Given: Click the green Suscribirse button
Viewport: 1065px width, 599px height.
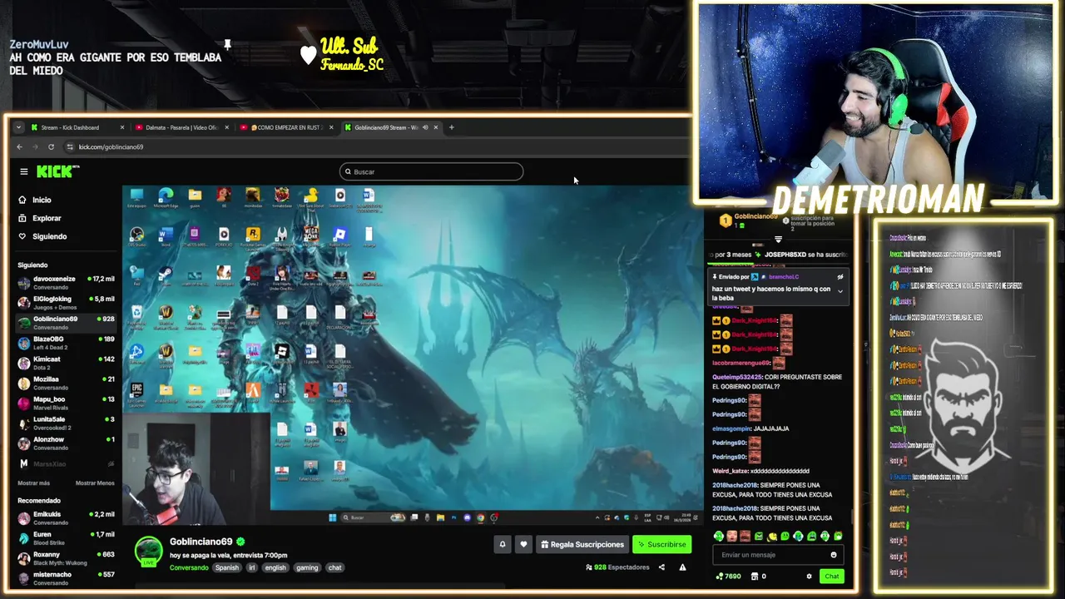Looking at the screenshot, I should [662, 544].
